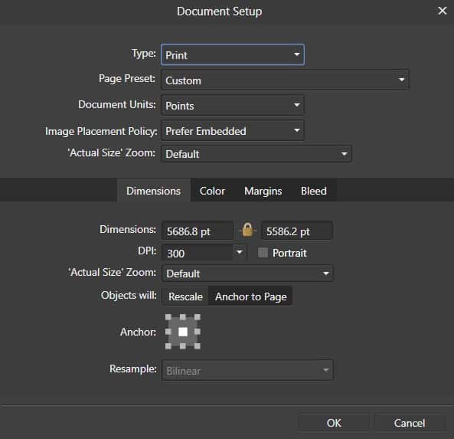Select the bottom-right anchor point

click(198, 346)
